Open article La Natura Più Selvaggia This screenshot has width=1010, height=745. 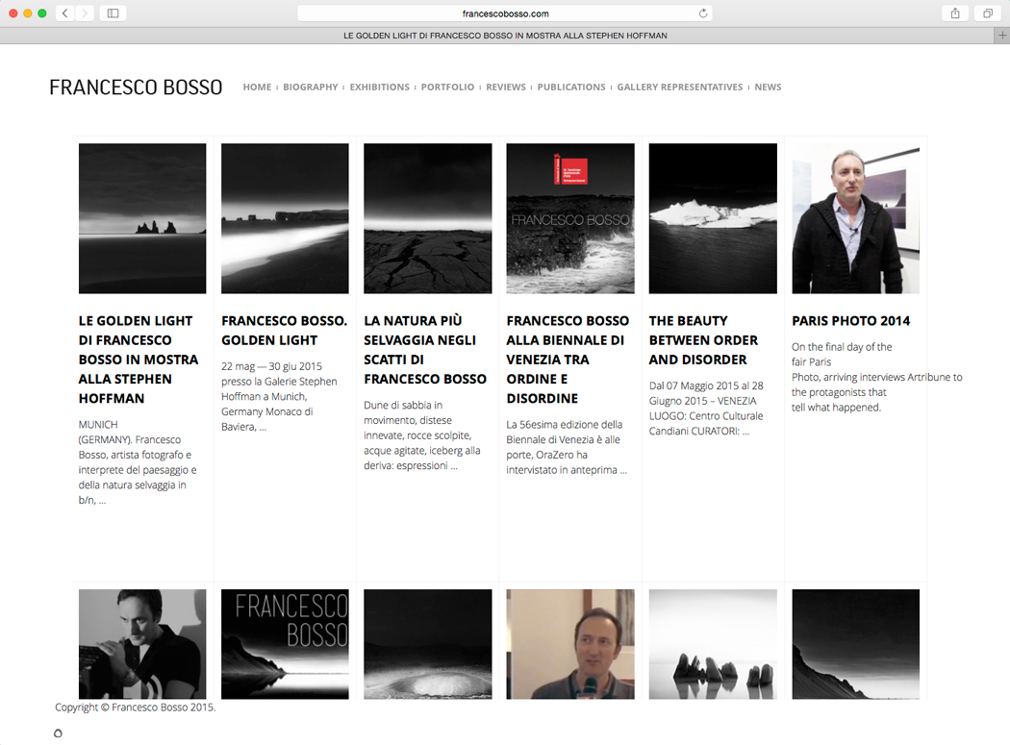click(x=425, y=350)
